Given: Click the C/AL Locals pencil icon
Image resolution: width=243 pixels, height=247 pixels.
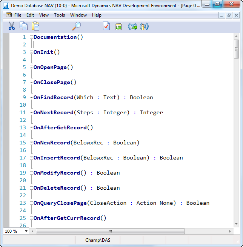Looking at the screenshot, I should pos(144,26).
